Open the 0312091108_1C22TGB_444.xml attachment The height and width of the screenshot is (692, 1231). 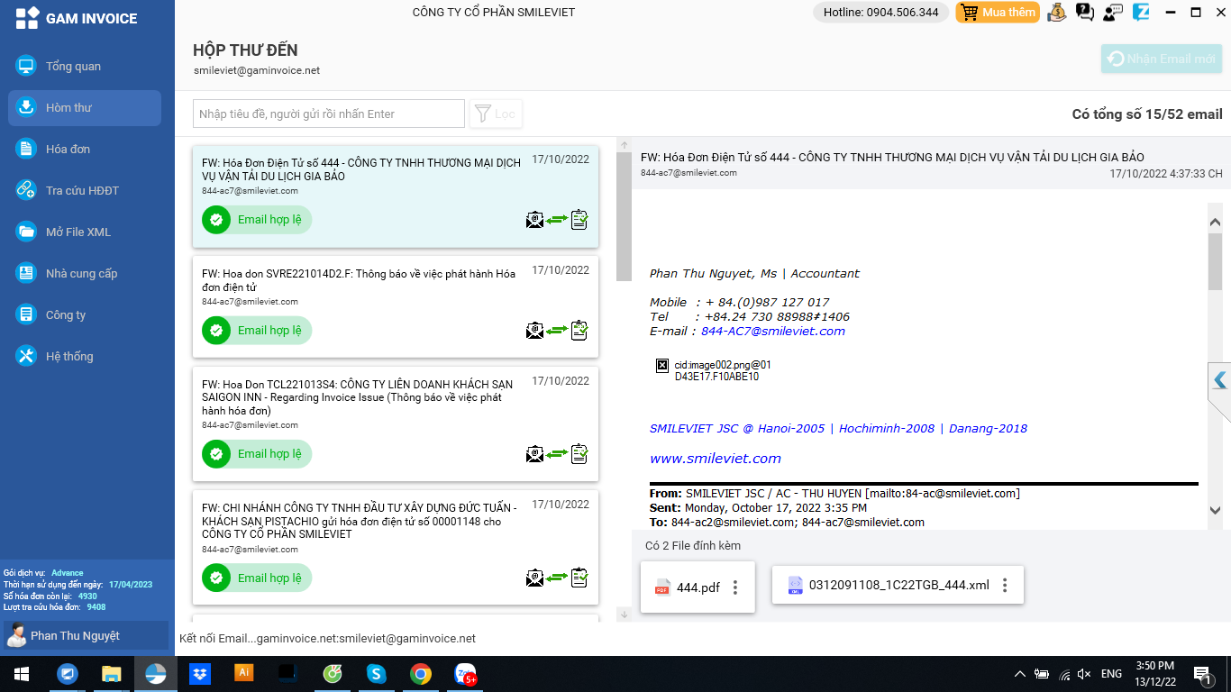898,585
